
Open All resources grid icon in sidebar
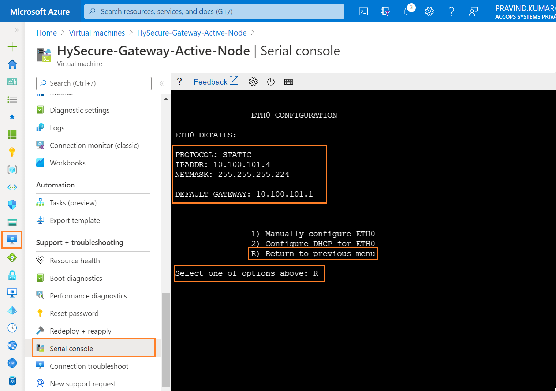(x=12, y=134)
